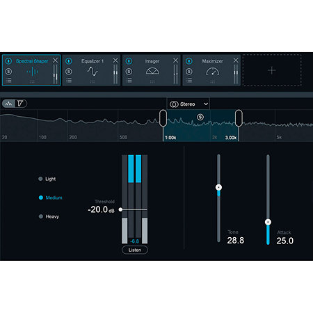The image size is (313, 313).
Task: Remove the Maximizer module
Action: point(236,61)
